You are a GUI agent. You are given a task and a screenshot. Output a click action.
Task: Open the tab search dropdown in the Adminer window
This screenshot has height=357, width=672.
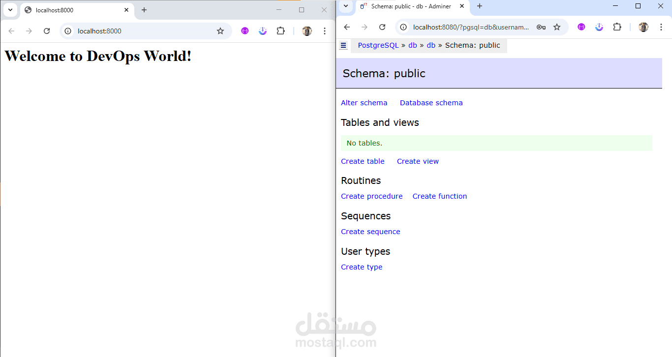(346, 6)
